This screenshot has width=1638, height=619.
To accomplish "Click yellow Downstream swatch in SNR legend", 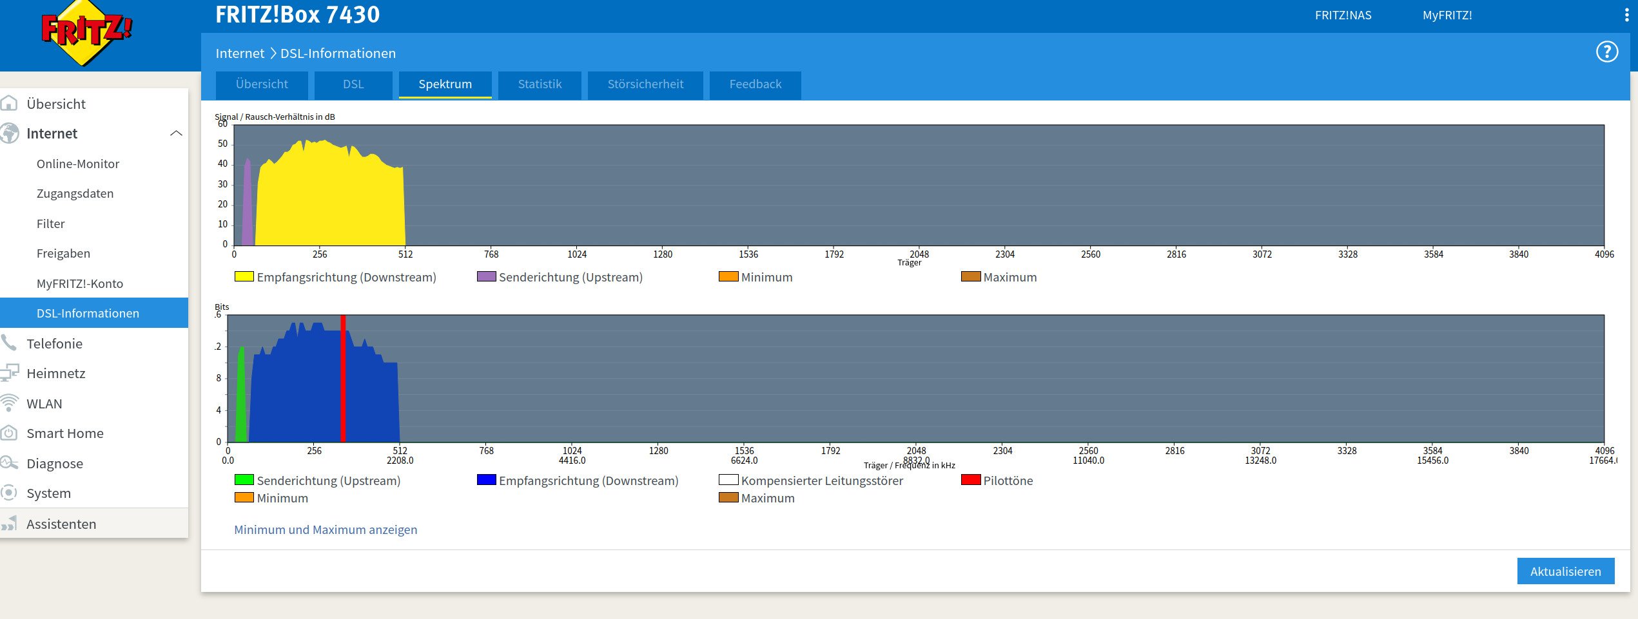I will [x=244, y=276].
